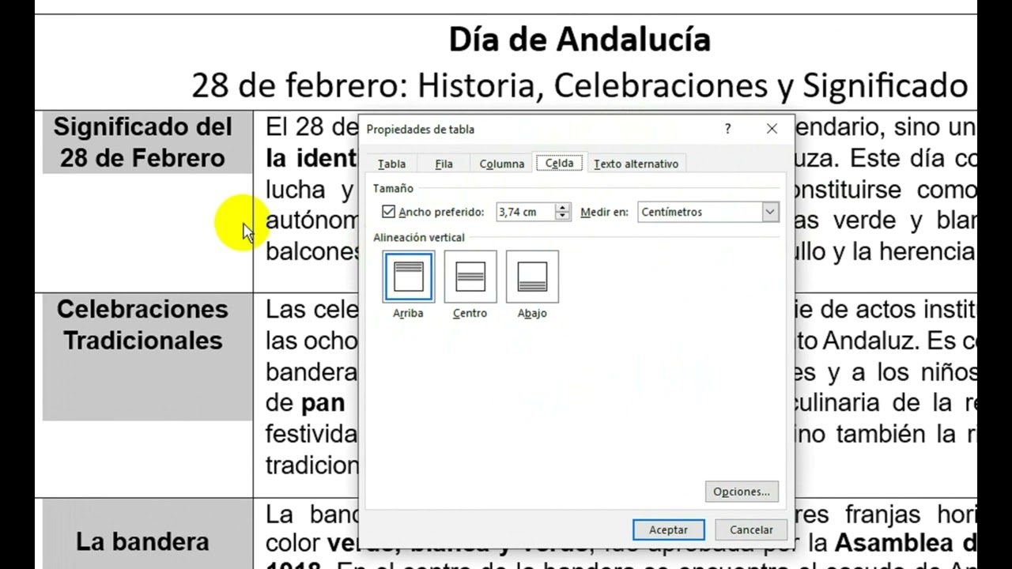This screenshot has height=569, width=1012.
Task: Close the Propiedades de tabla dialog
Action: click(772, 129)
